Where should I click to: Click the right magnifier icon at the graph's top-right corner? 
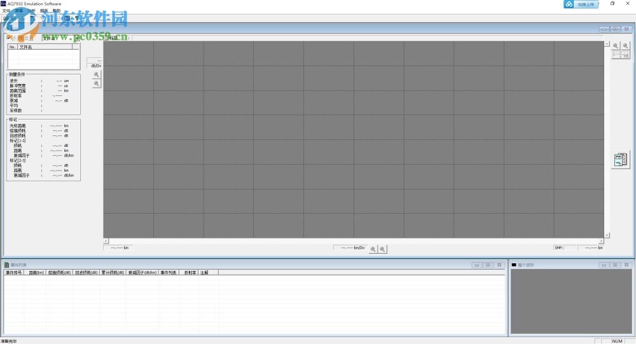click(x=625, y=46)
